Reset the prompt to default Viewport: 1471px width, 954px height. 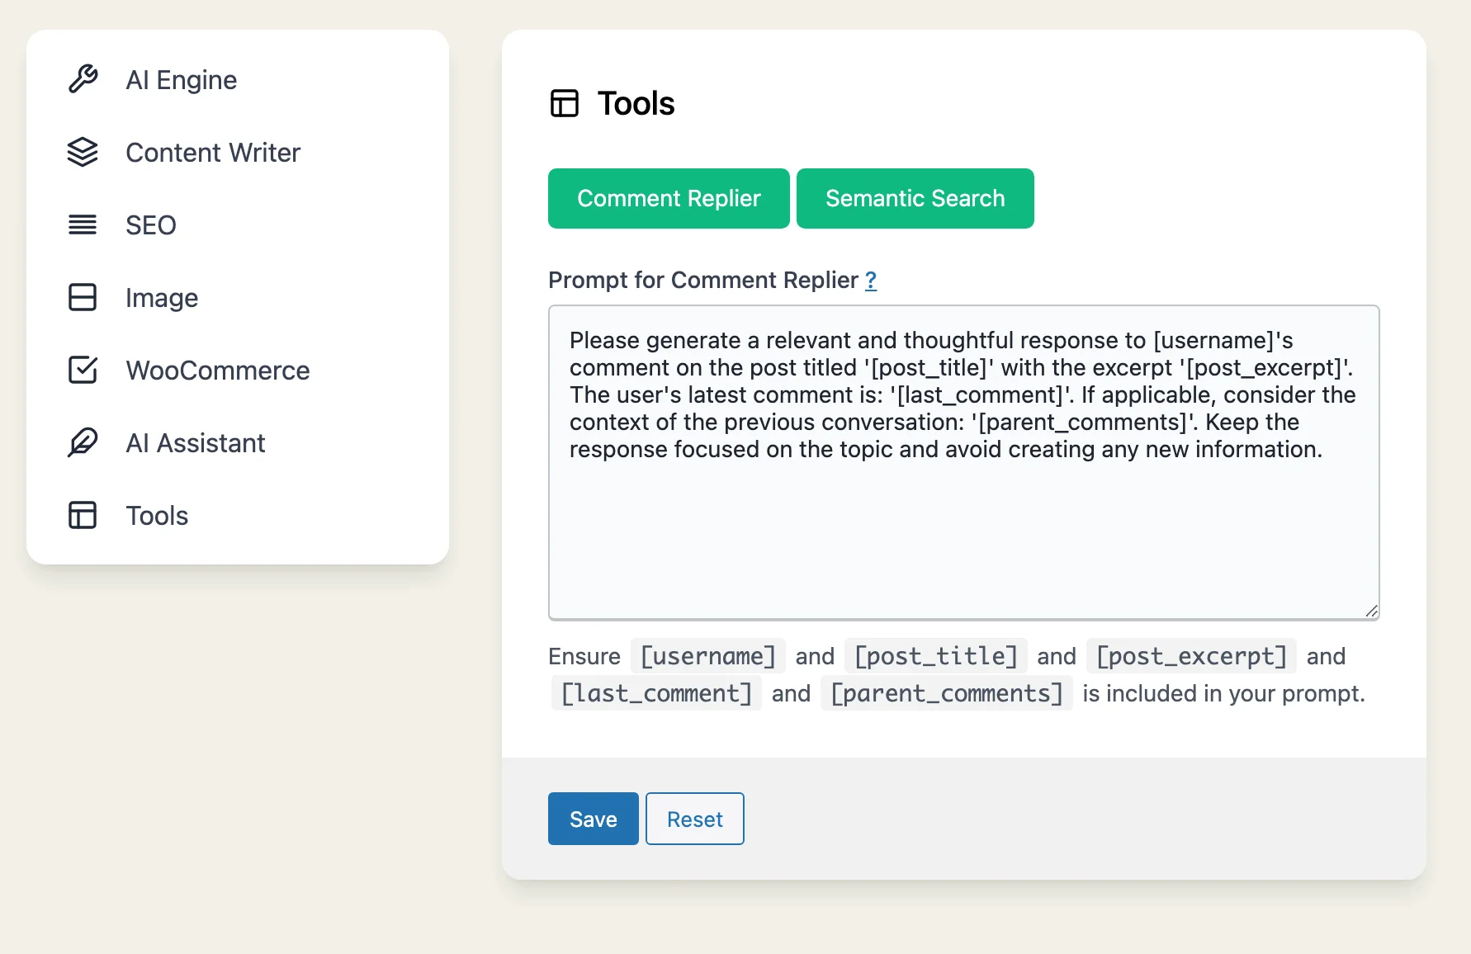click(694, 819)
